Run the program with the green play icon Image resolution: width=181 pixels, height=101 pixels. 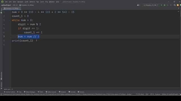(x=161, y=5)
